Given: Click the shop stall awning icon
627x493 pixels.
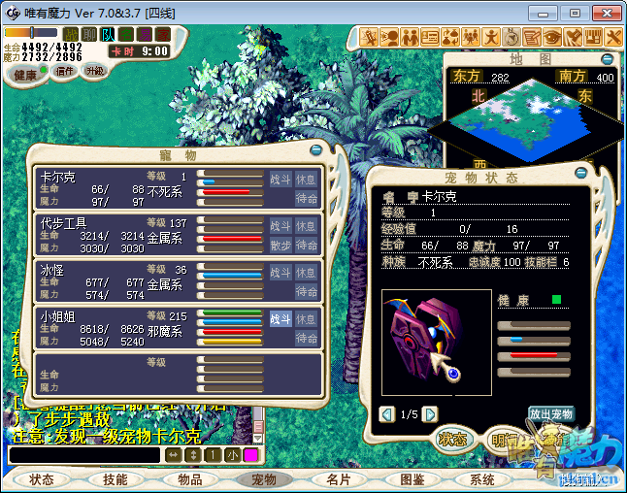Looking at the screenshot, I should click(x=593, y=38).
